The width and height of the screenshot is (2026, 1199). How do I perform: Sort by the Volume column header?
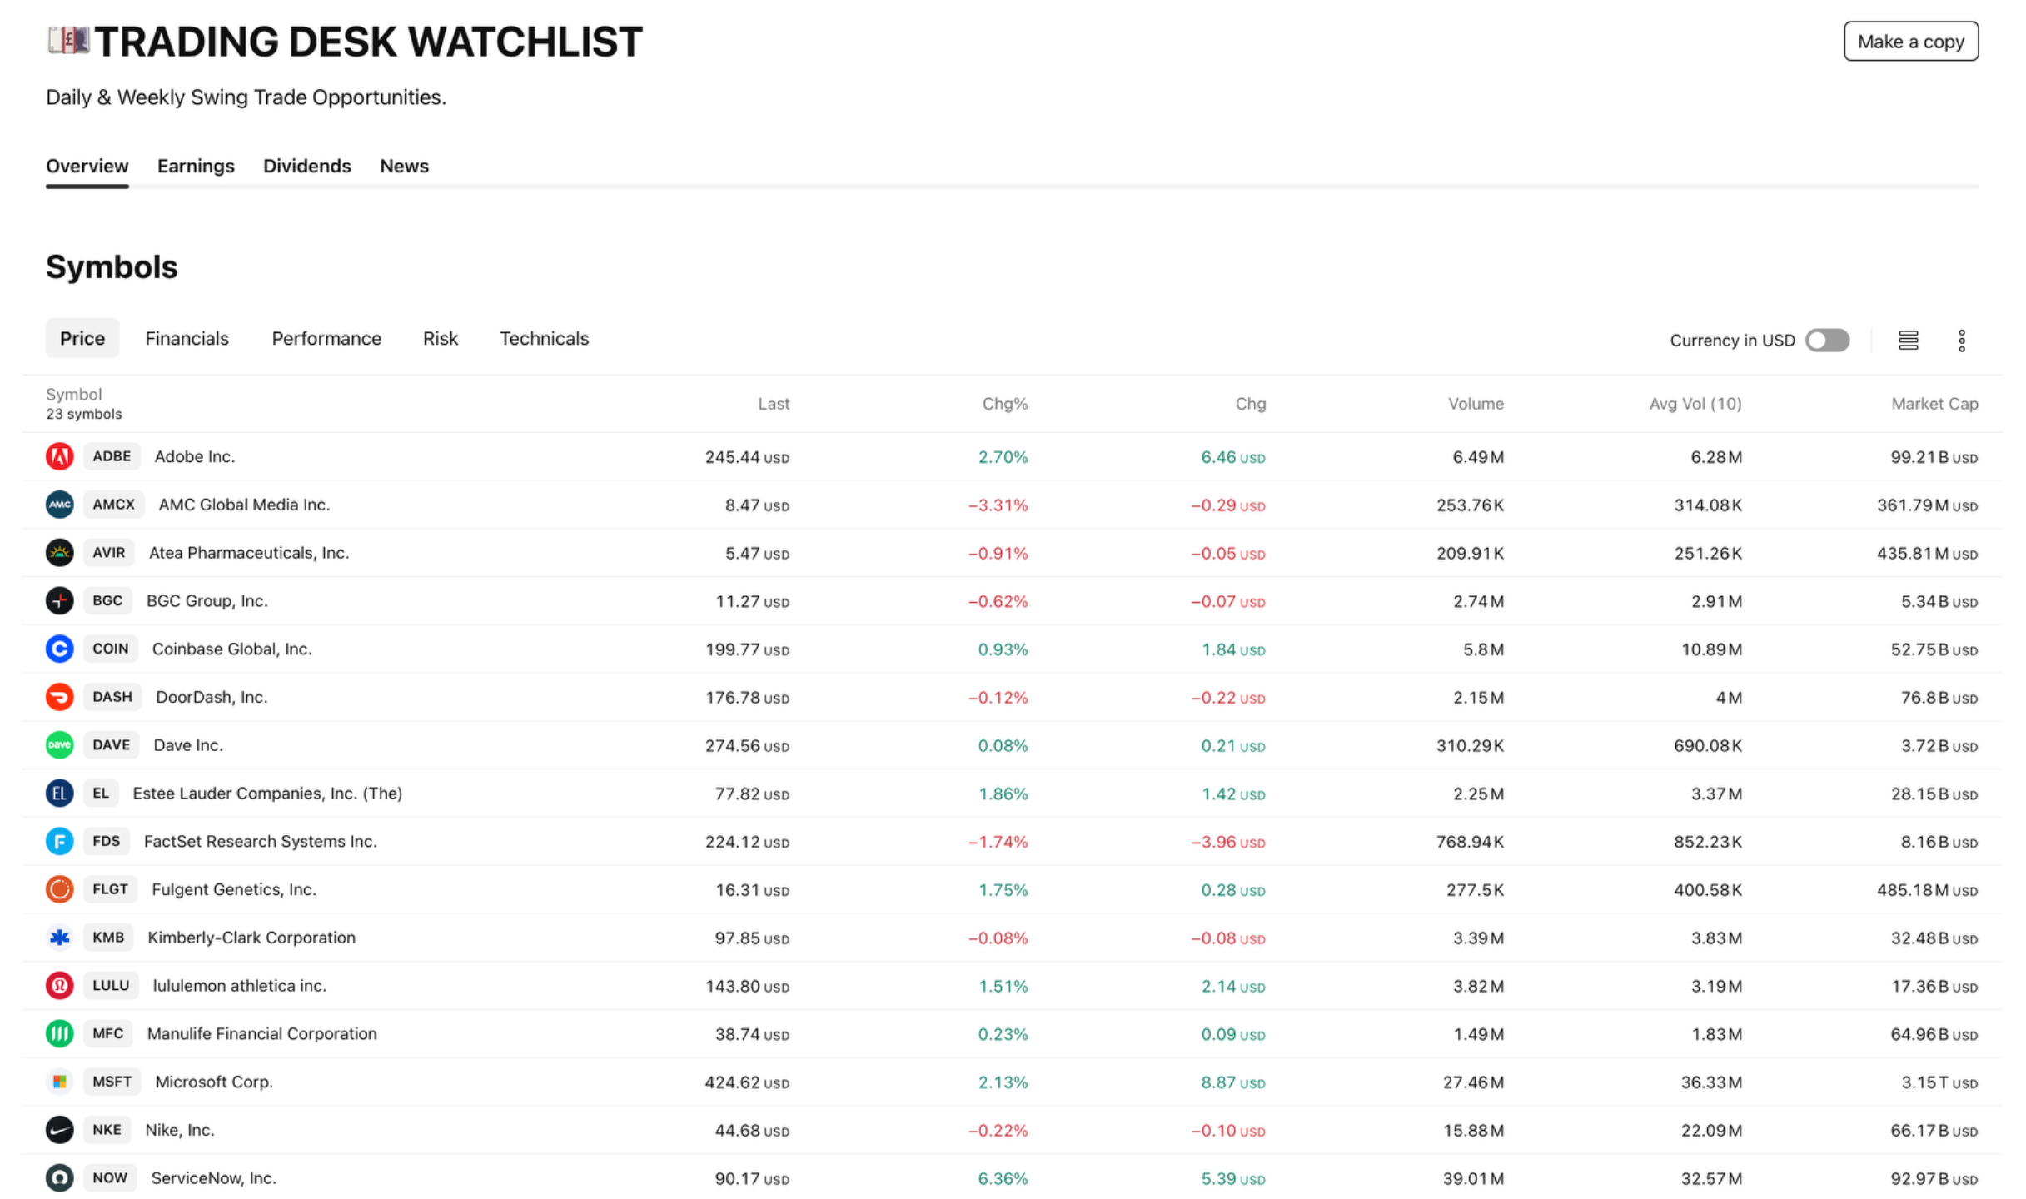coord(1475,405)
